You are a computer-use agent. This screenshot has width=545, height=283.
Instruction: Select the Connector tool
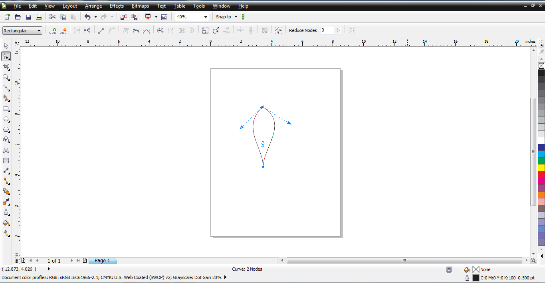pyautogui.click(x=6, y=181)
